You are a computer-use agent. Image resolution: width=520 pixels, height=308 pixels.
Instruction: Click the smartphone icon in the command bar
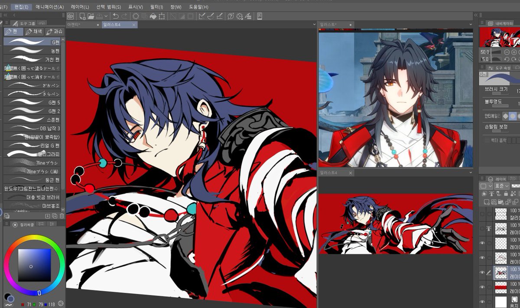pyautogui.click(x=260, y=16)
